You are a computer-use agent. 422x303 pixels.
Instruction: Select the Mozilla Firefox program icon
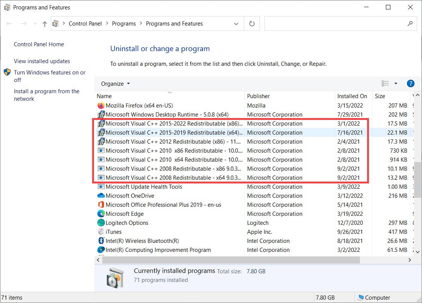tap(101, 106)
